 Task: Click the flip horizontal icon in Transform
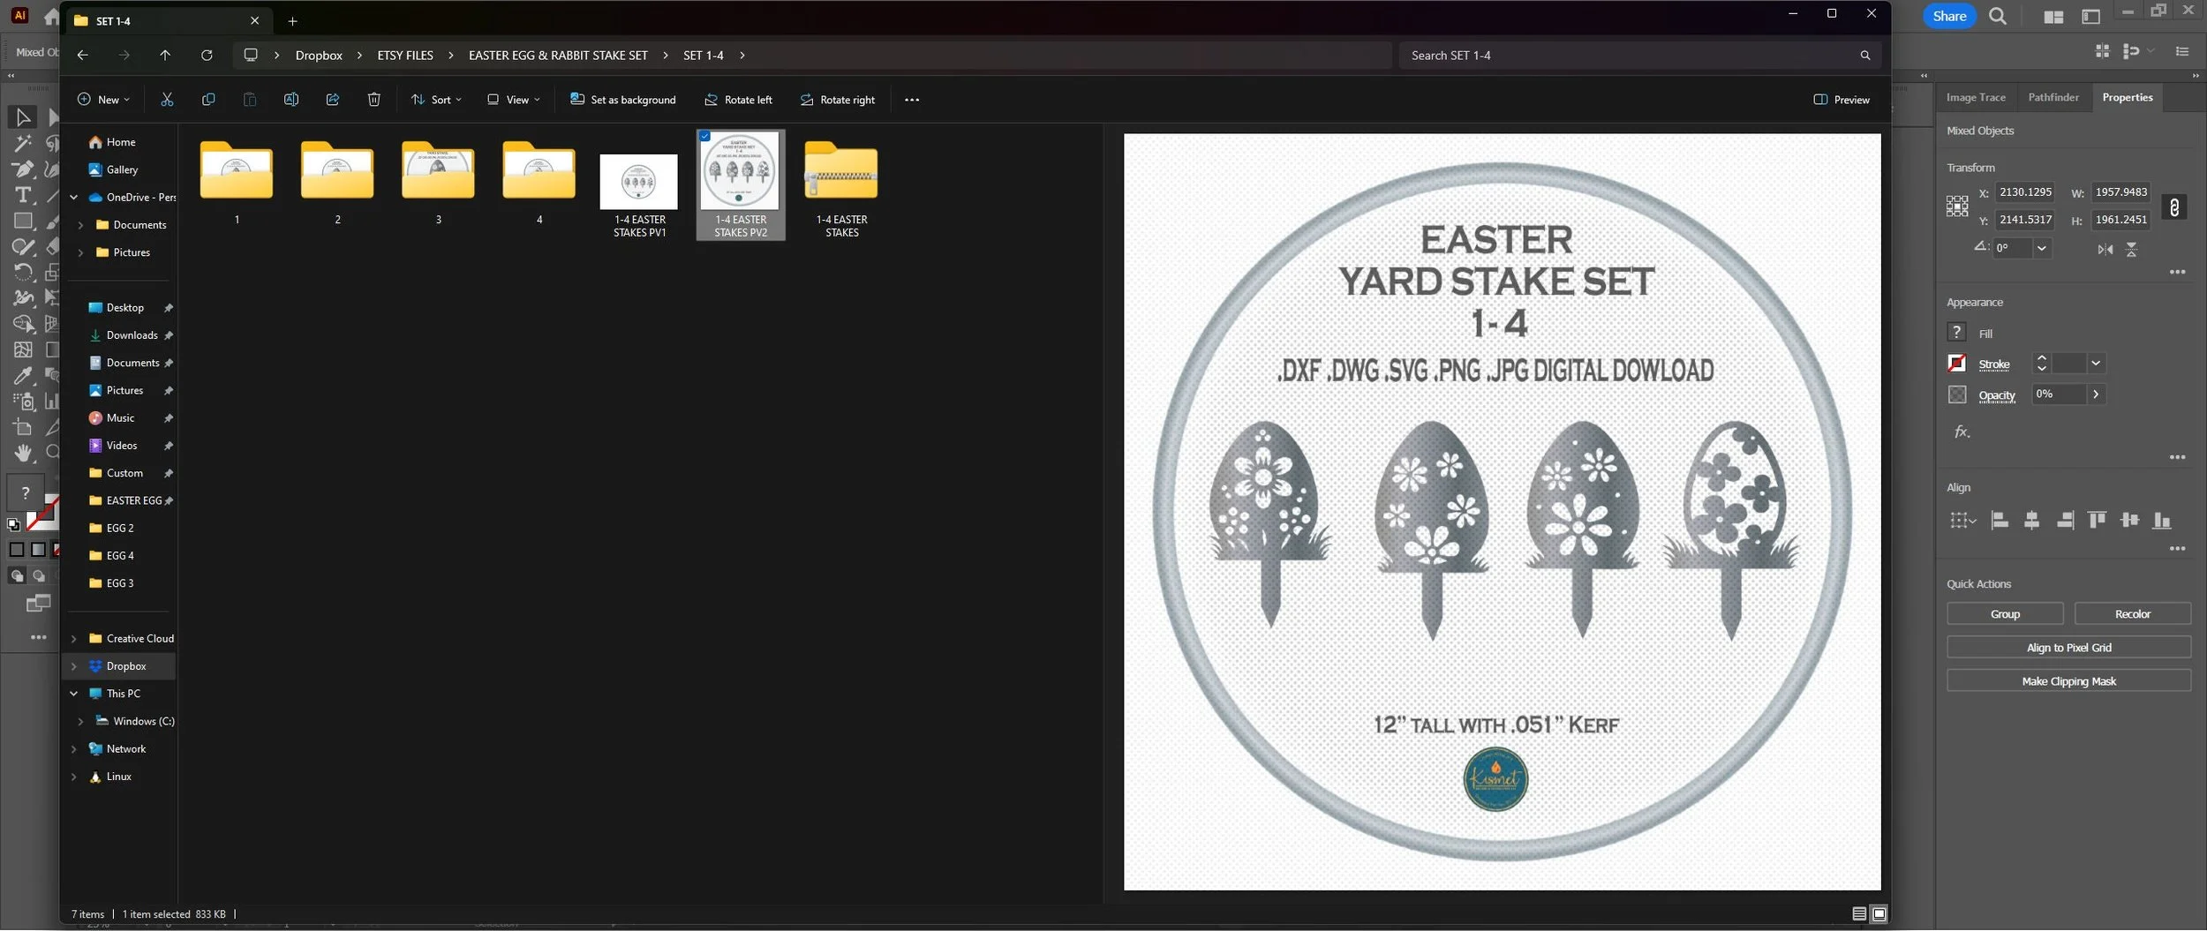click(x=2105, y=250)
